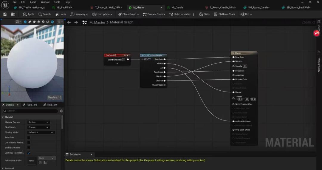Use selected asset for Subsurface Profile
Image resolution: width=322 pixels, height=170 pixels.
tap(40, 163)
